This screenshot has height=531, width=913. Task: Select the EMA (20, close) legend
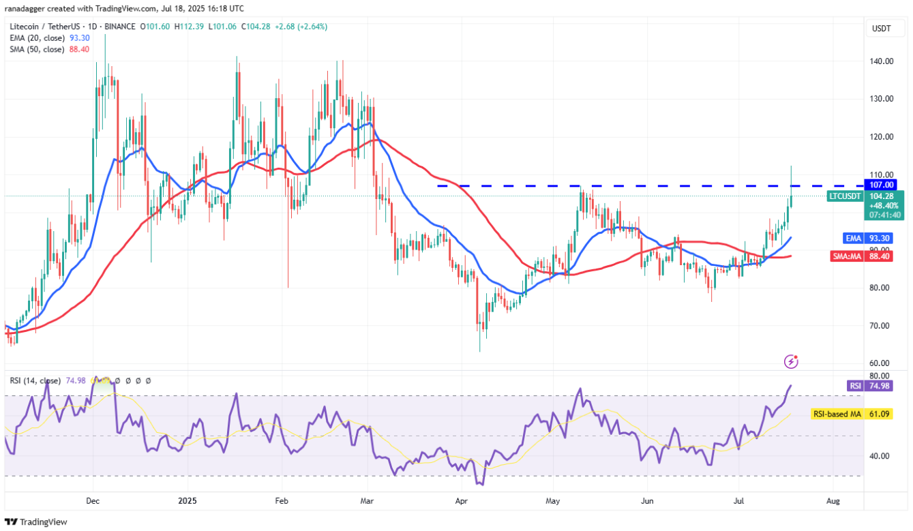point(36,38)
